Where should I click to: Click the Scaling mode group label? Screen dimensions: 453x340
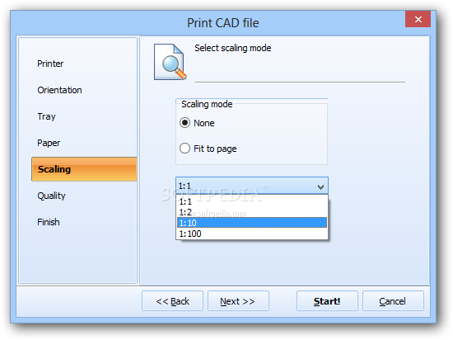tap(207, 104)
